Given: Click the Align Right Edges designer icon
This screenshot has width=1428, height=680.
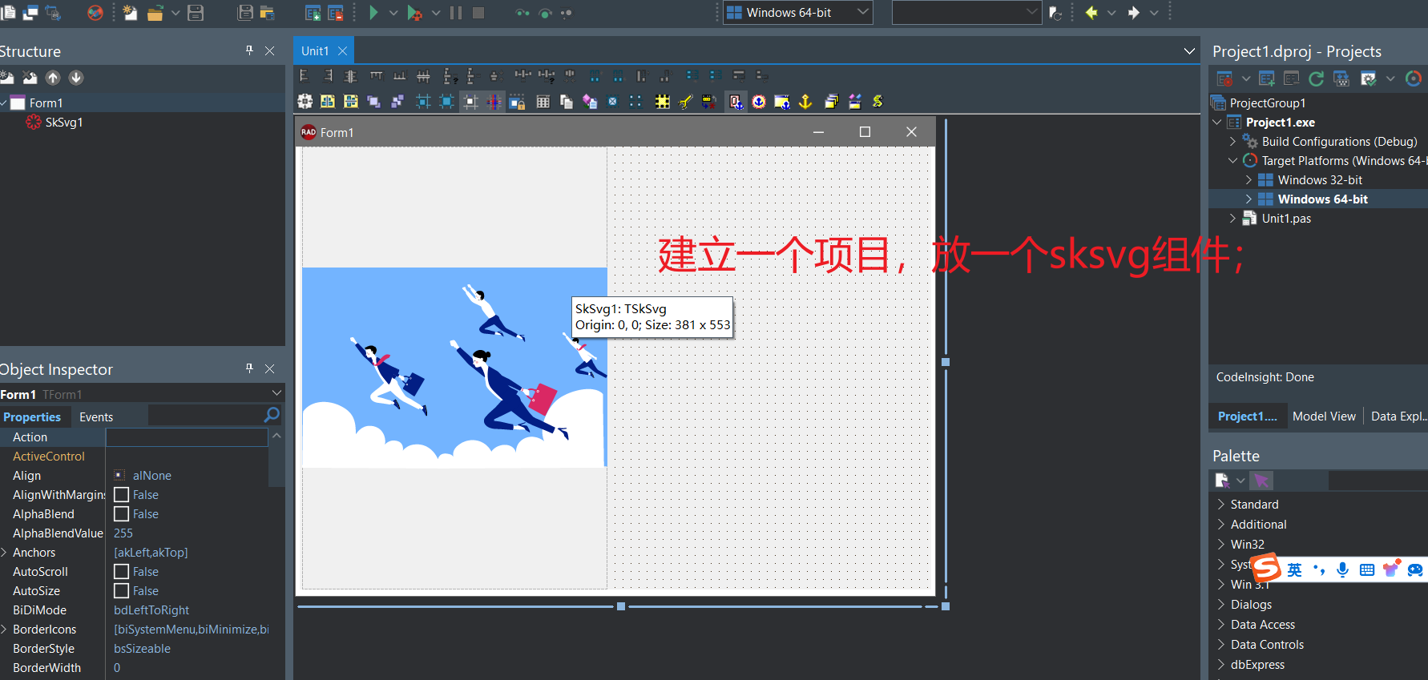Looking at the screenshot, I should pyautogui.click(x=328, y=76).
